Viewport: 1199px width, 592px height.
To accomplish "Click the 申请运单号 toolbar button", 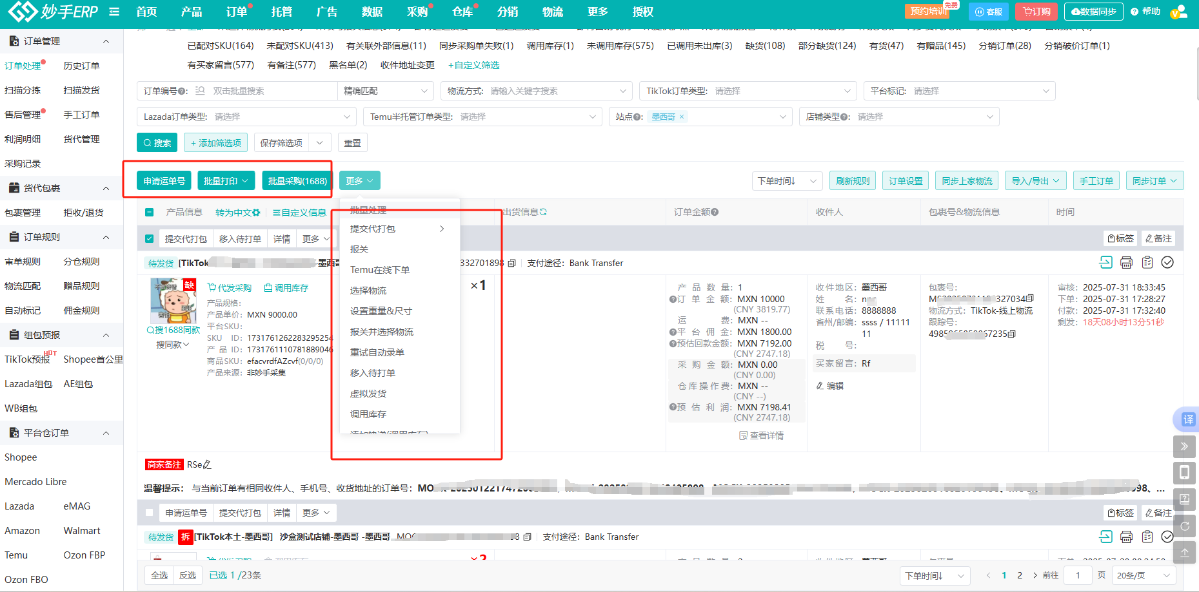I will coord(164,181).
